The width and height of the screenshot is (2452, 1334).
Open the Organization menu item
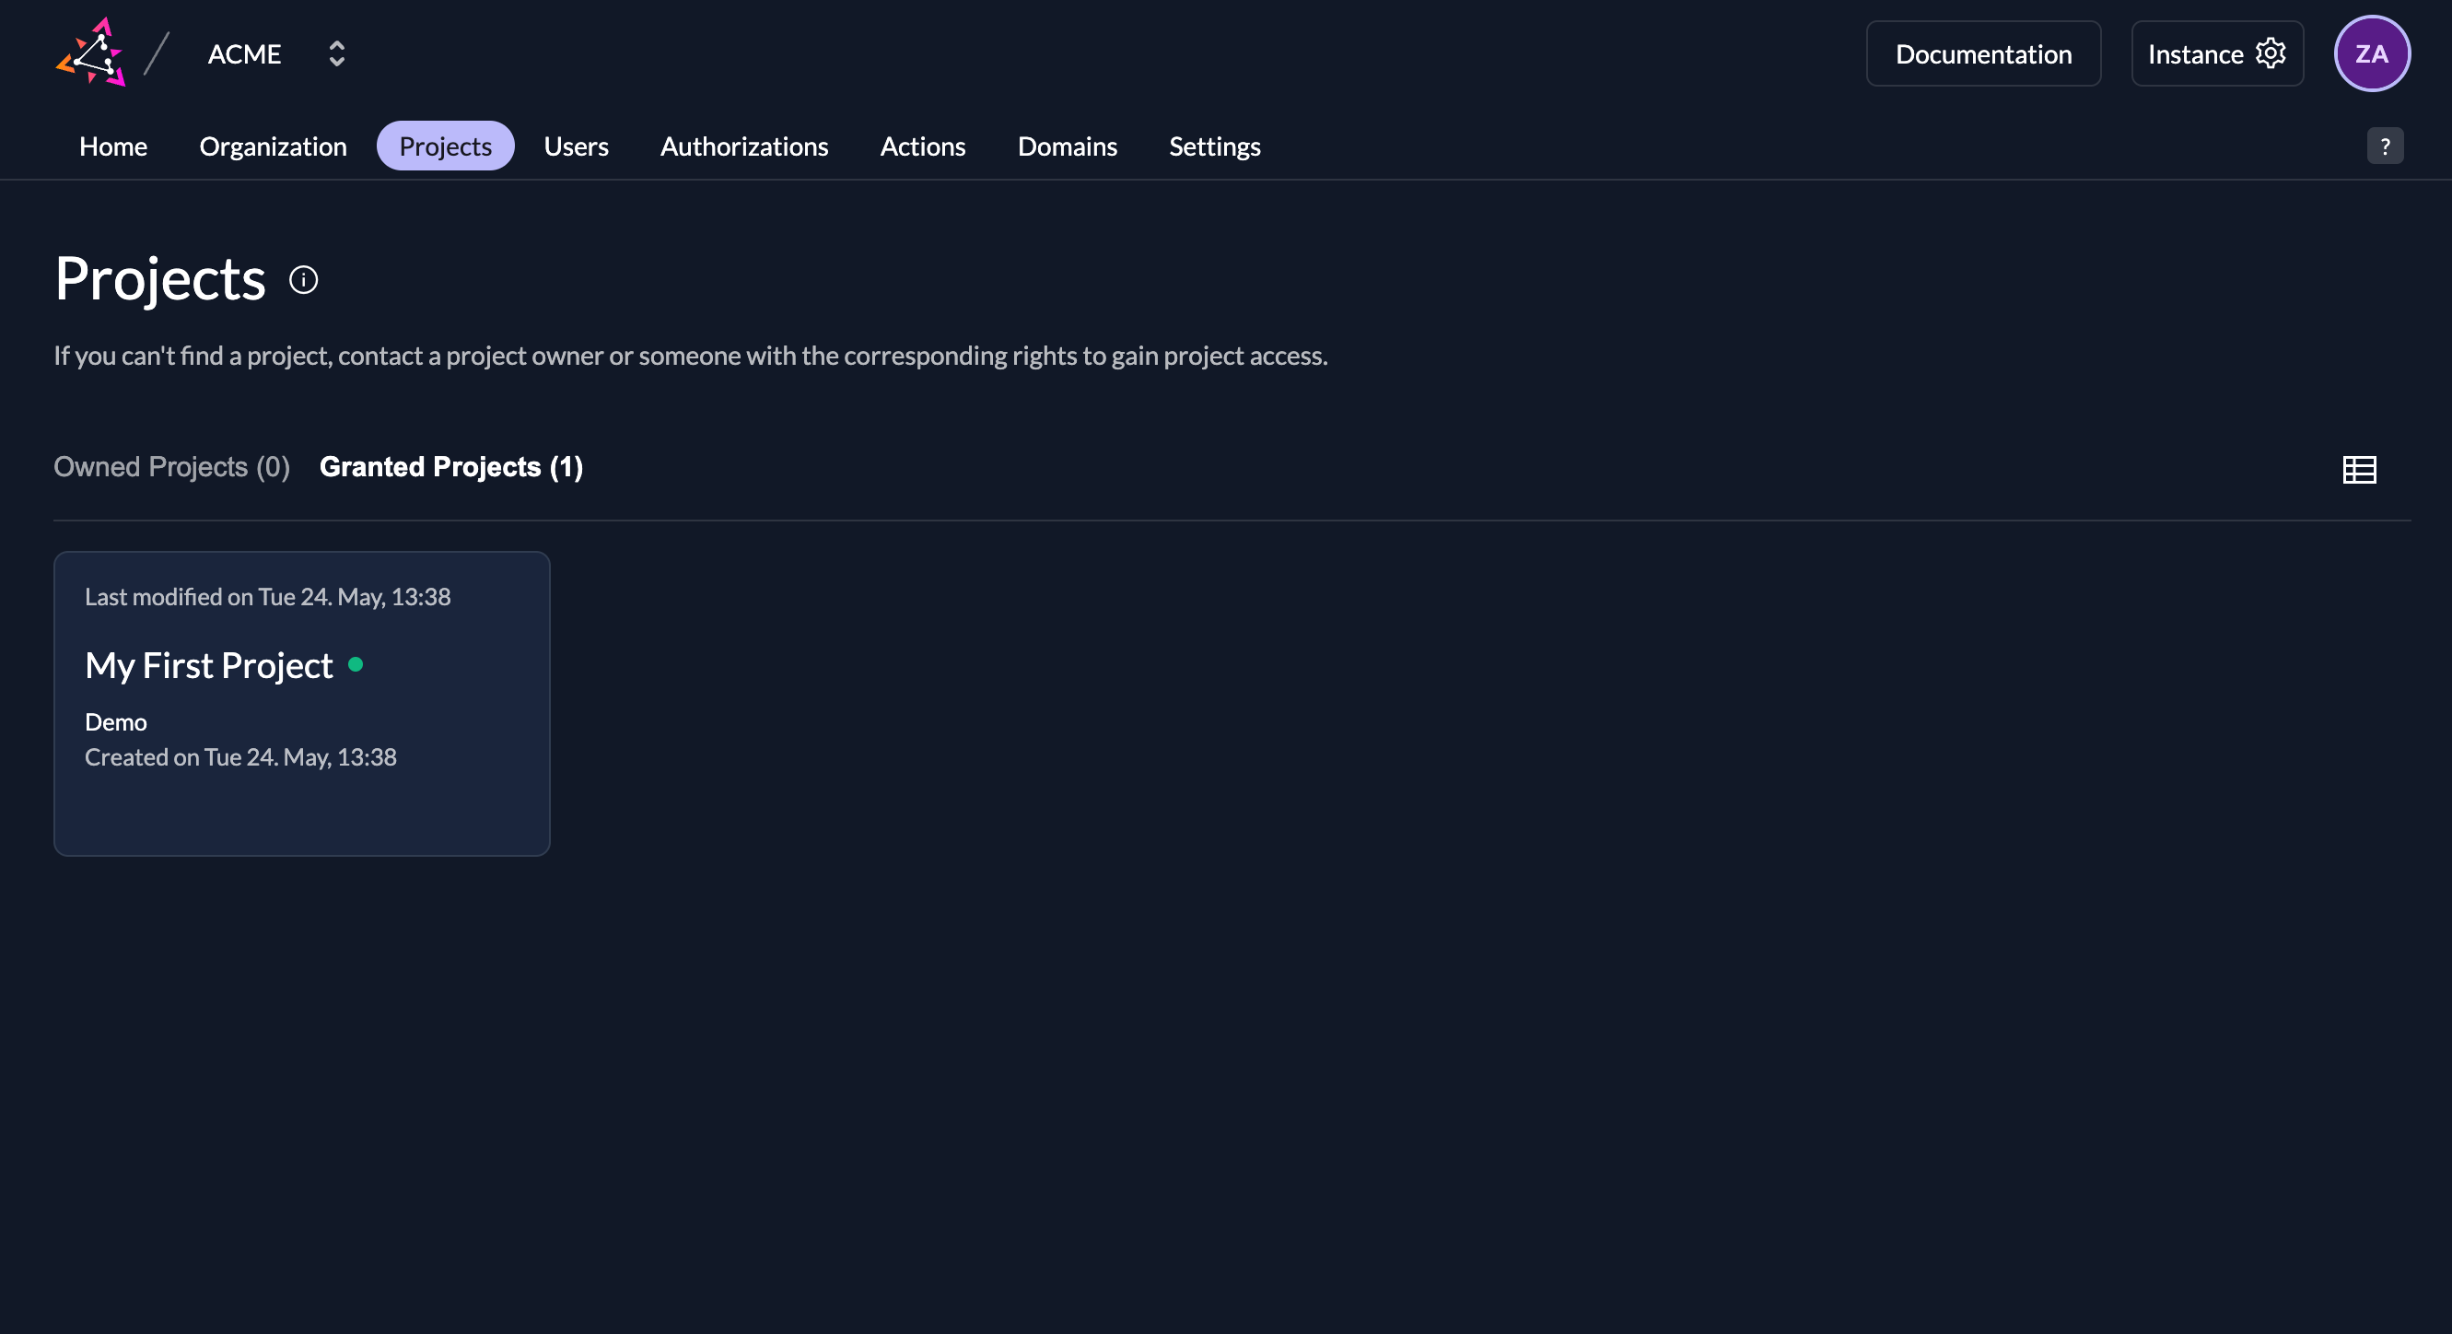274,146
